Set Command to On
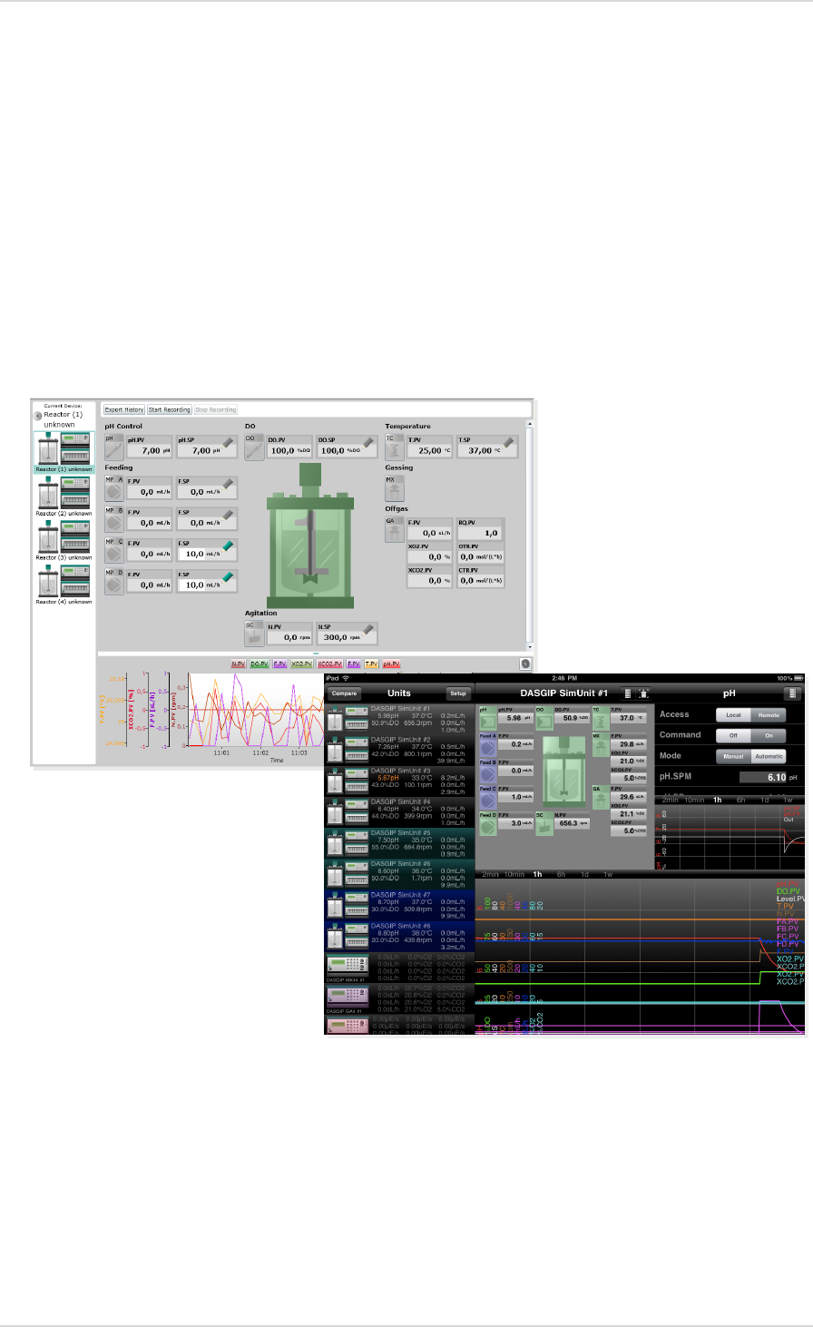 769,735
